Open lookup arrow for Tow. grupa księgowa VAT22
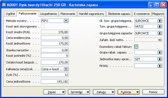Image resolution: width=168 pixels, height=98 pixels. coord(160,26)
